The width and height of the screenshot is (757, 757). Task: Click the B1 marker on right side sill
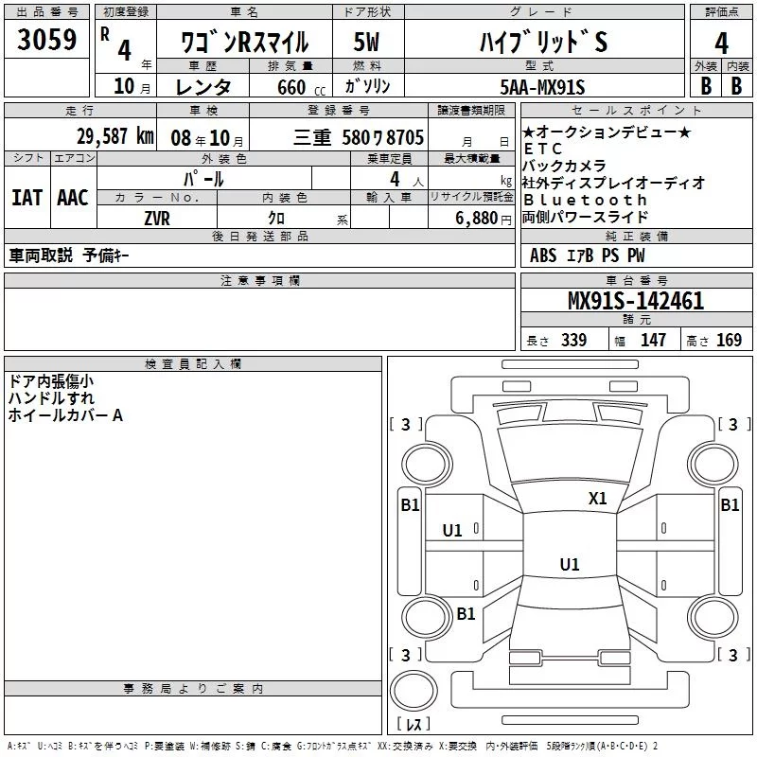coord(730,505)
